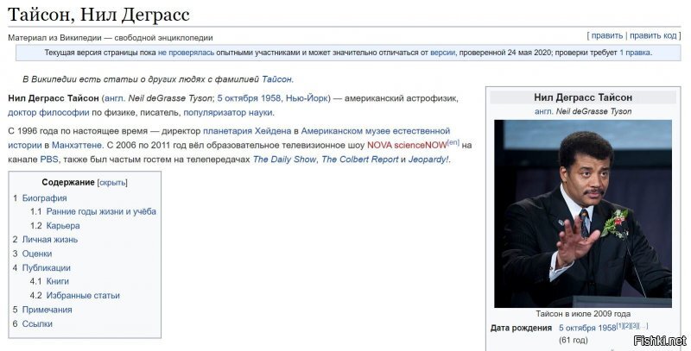The width and height of the screenshot is (691, 351).
Task: Open the 'популяризатор науки' link
Action: tap(228, 113)
